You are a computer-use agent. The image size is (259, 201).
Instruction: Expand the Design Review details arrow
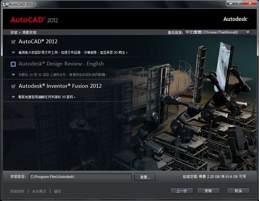pos(13,75)
